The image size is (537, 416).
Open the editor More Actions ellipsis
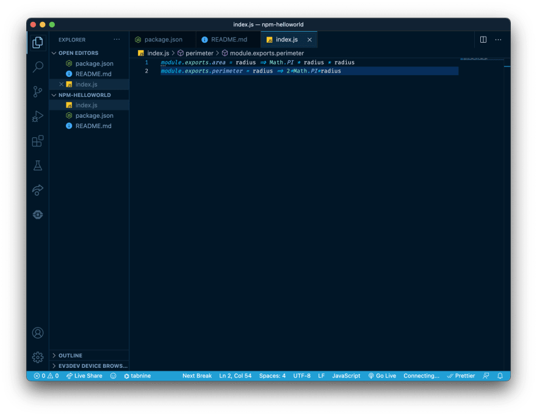tap(499, 40)
